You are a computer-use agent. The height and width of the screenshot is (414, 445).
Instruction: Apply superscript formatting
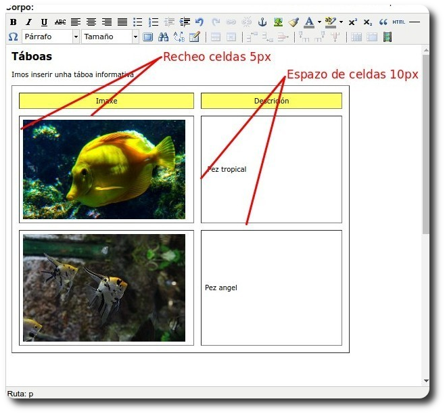click(x=353, y=22)
